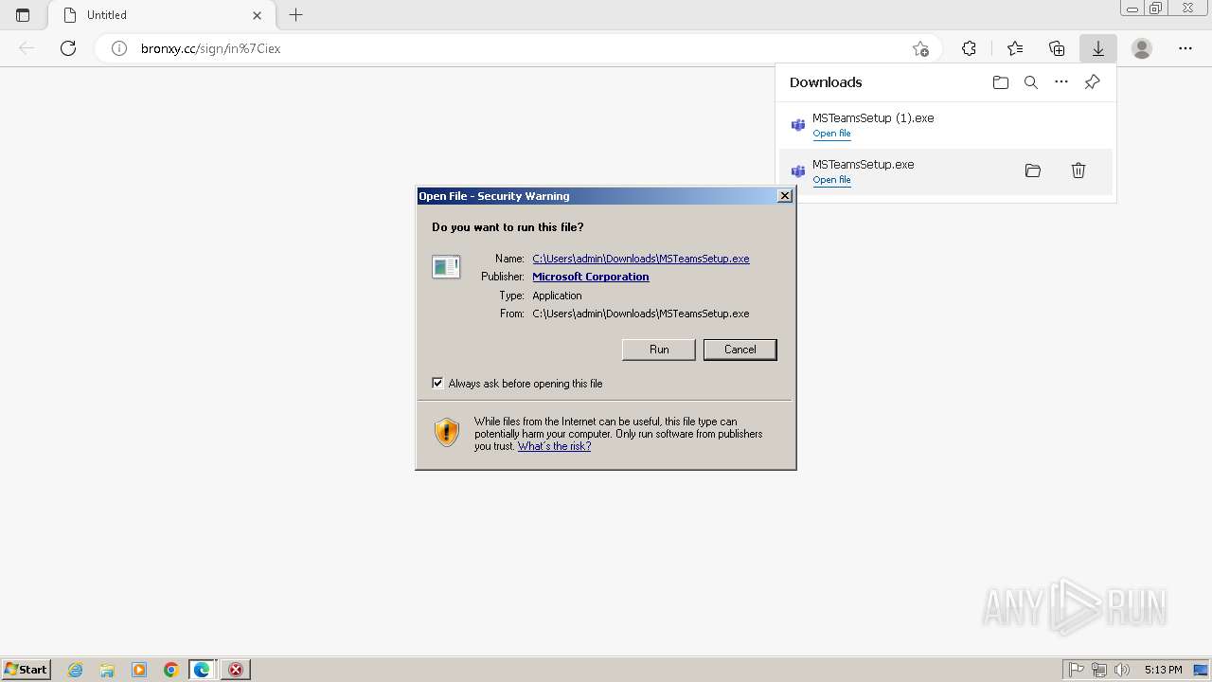Image resolution: width=1212 pixels, height=682 pixels.
Task: Launch Chrome from the taskbar
Action: coord(171,670)
